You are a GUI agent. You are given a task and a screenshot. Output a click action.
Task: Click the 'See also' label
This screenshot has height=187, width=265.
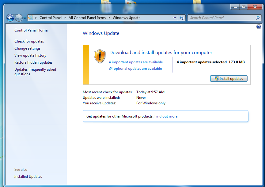21,170
